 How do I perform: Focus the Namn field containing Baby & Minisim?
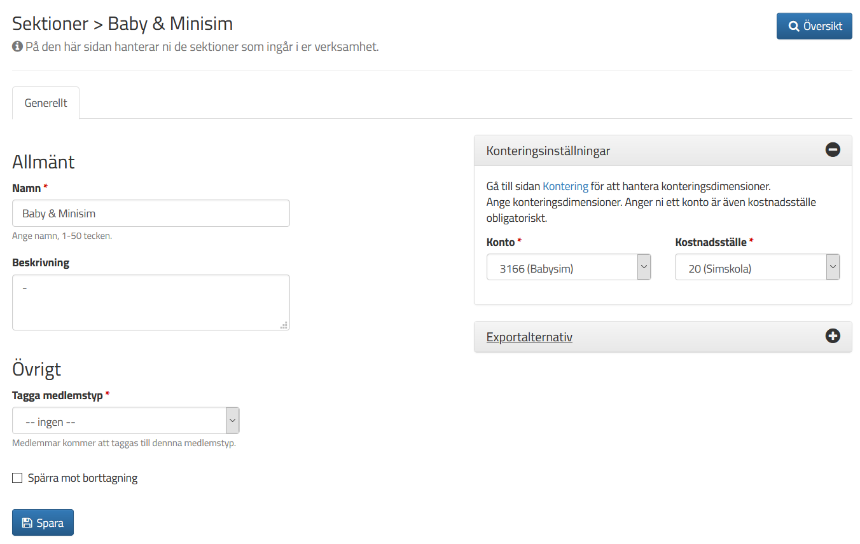click(151, 214)
